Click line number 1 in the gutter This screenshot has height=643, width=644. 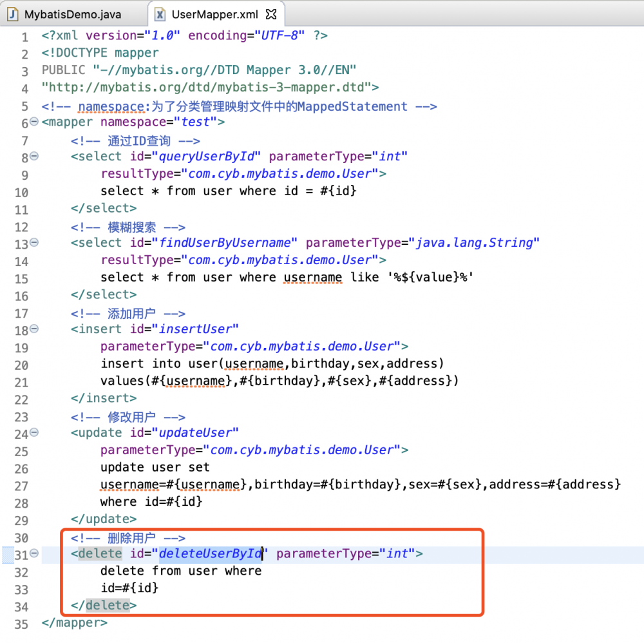coord(25,37)
